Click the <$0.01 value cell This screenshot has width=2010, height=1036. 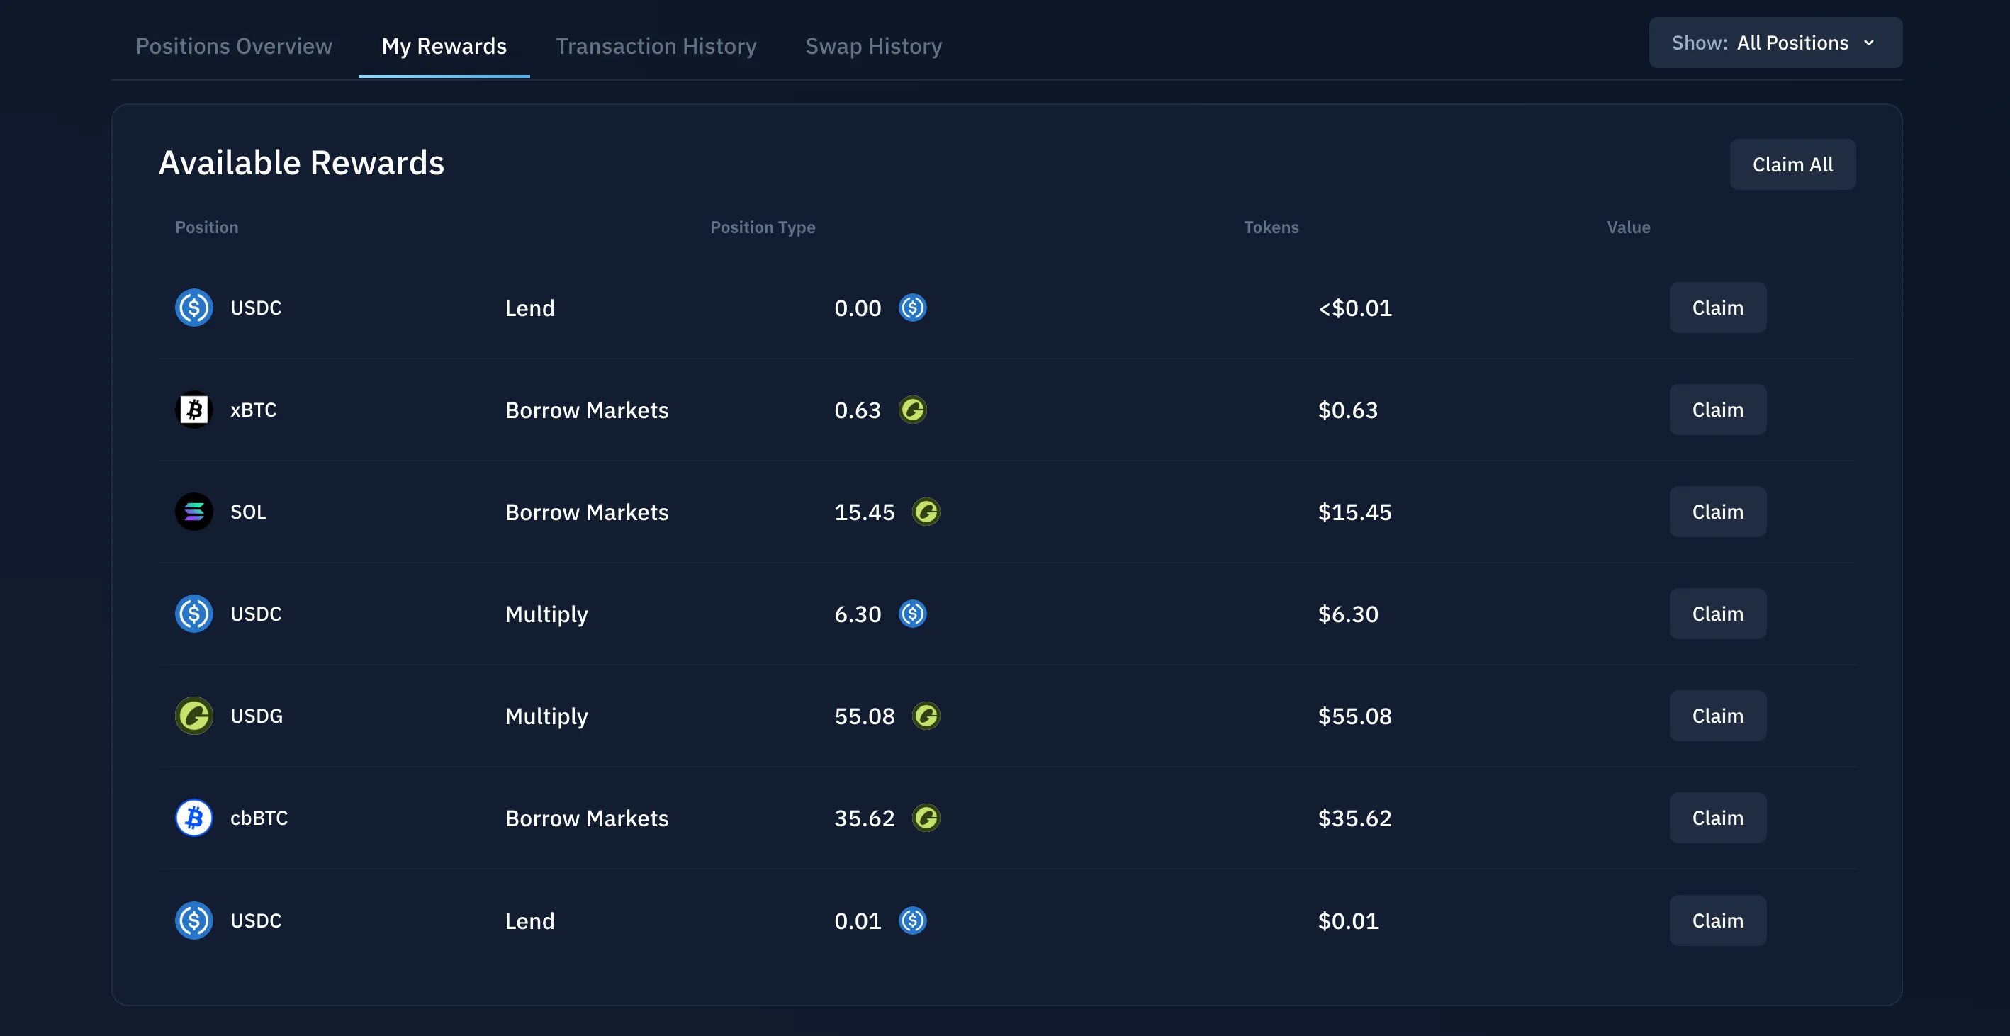pos(1354,308)
